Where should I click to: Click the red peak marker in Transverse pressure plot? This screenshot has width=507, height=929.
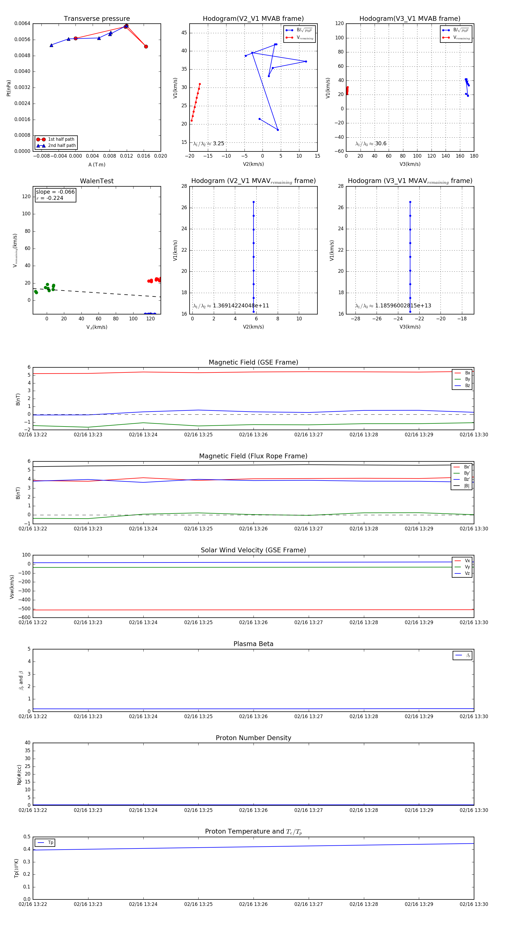pos(126,26)
